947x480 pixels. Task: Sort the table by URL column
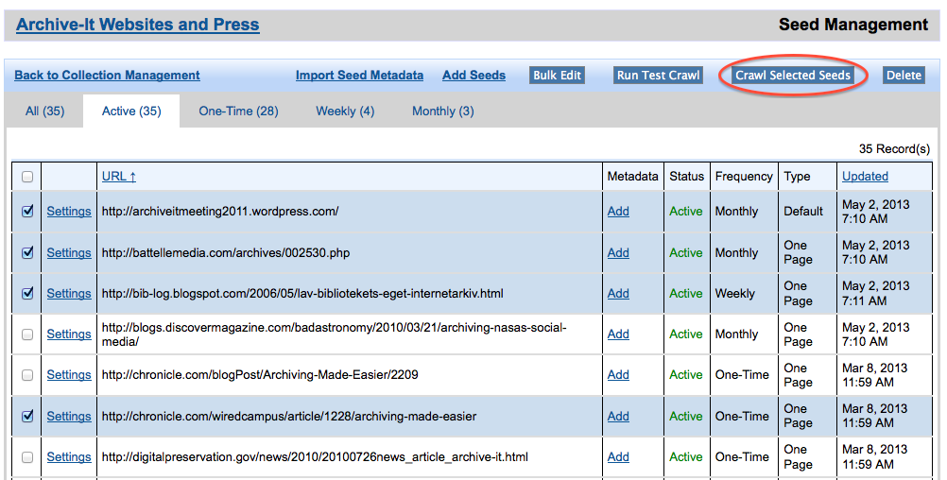coord(119,177)
